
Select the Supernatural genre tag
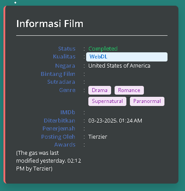[x=107, y=101]
